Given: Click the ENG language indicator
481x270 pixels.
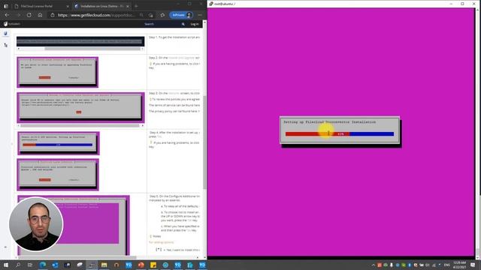Looking at the screenshot, I should (x=447, y=265).
